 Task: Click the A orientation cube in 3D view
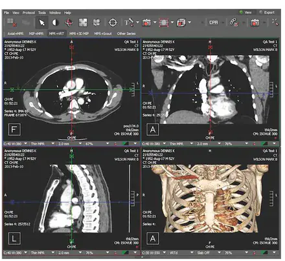tap(153, 238)
